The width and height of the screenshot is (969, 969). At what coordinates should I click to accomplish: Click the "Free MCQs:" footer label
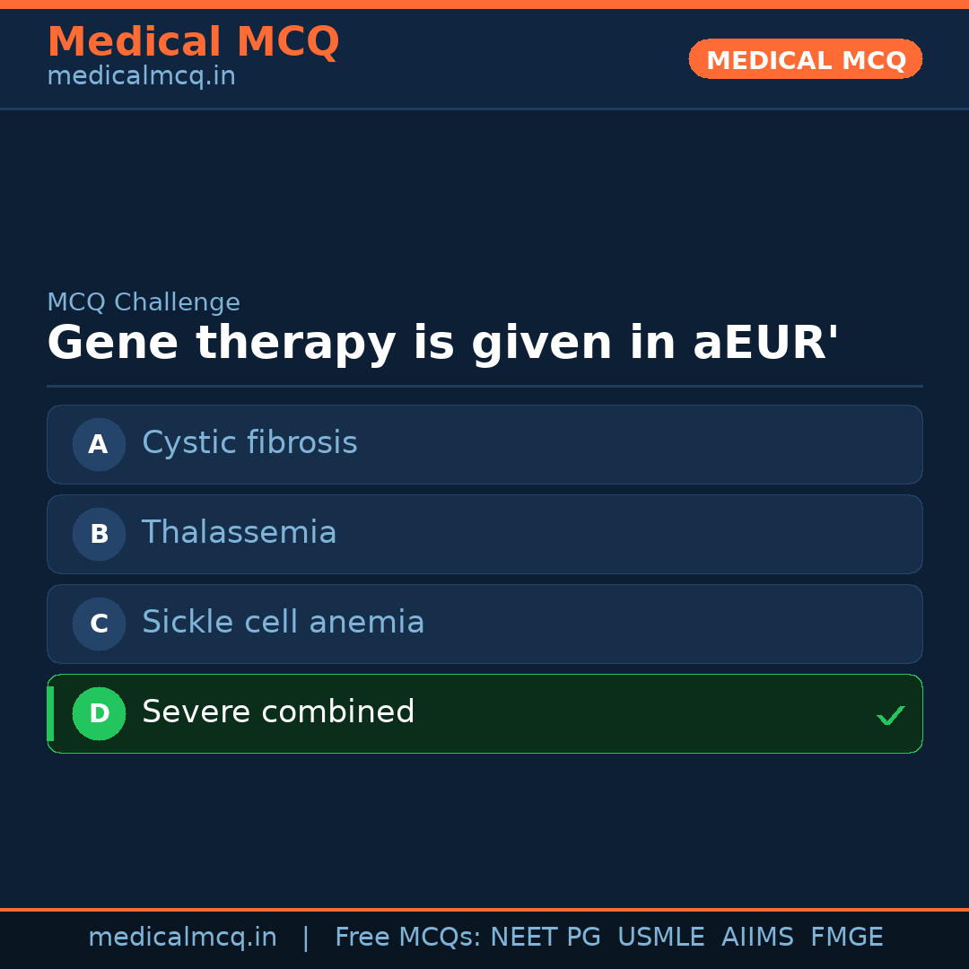click(407, 938)
